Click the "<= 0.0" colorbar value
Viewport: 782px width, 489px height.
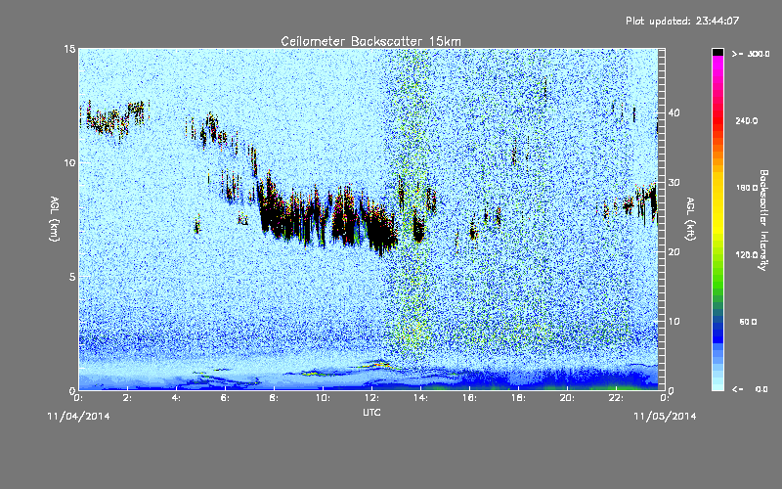[751, 389]
